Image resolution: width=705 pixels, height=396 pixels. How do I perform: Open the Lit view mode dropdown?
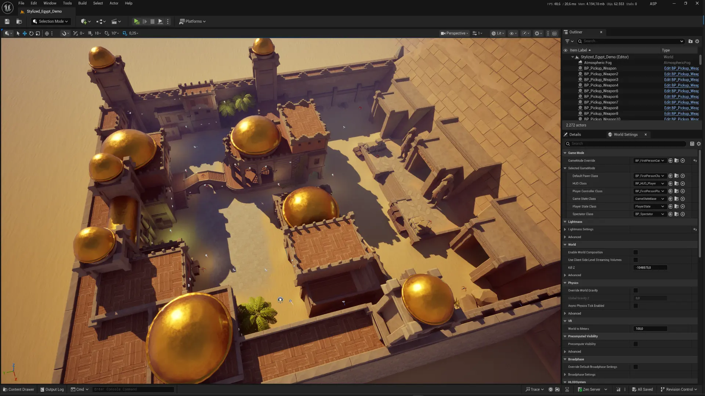(498, 33)
